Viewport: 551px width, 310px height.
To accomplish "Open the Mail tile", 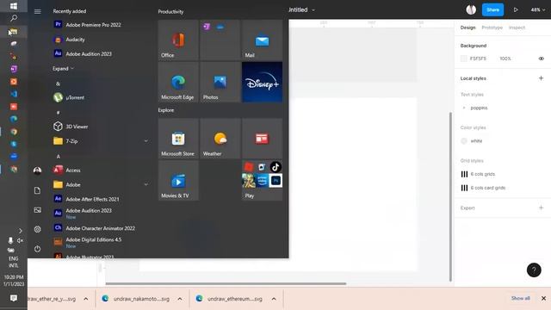I will [262, 40].
